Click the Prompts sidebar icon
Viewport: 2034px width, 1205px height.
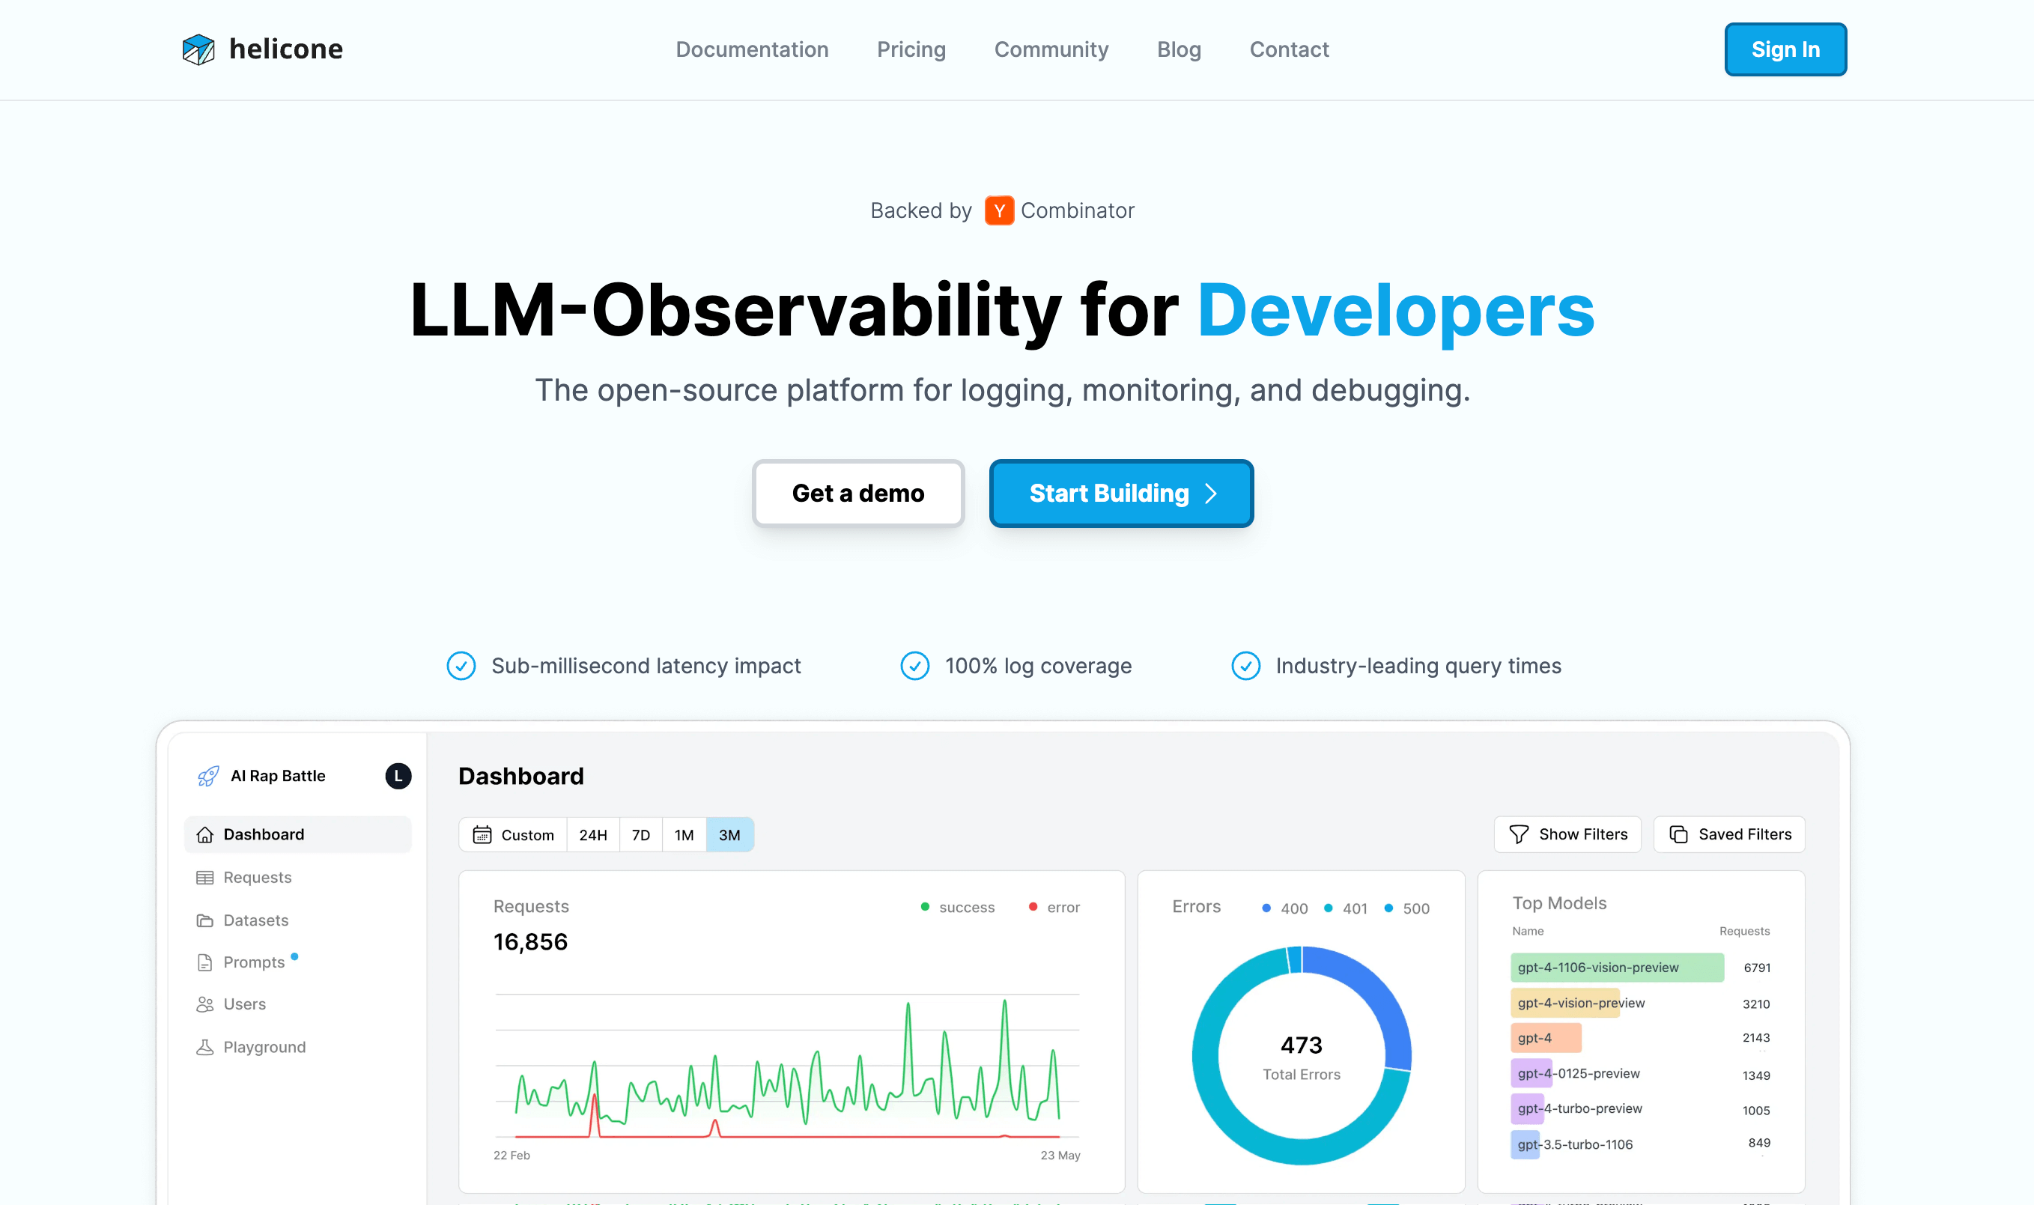[204, 961]
